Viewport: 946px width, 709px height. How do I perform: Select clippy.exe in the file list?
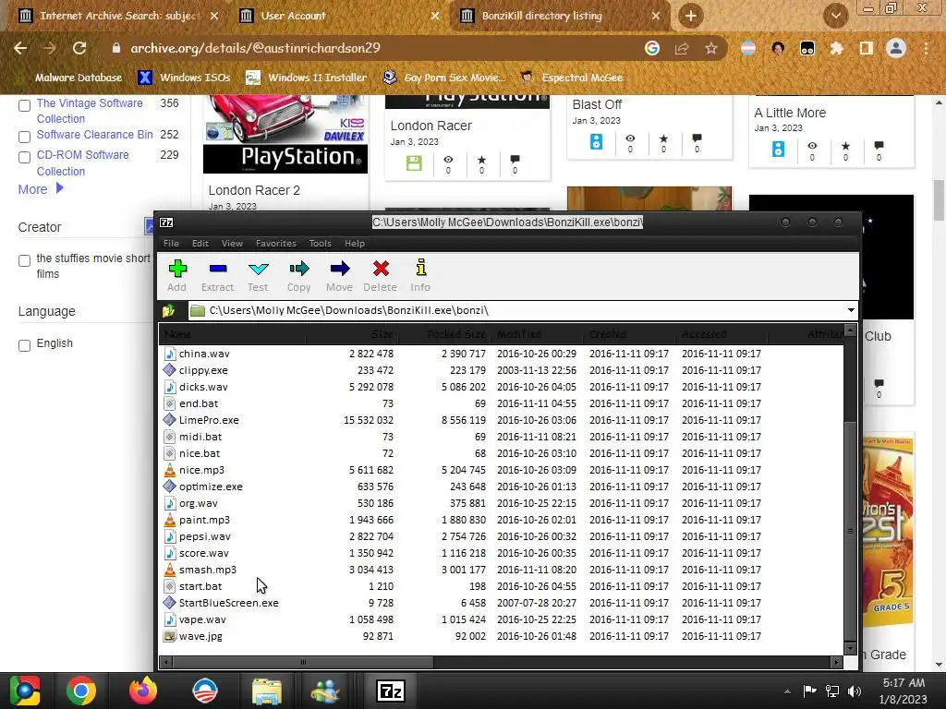pos(203,370)
